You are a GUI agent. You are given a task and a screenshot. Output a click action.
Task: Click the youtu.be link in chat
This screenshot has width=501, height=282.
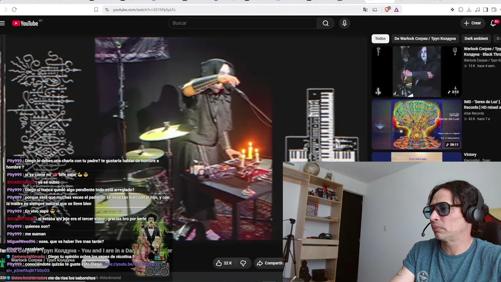(133, 264)
